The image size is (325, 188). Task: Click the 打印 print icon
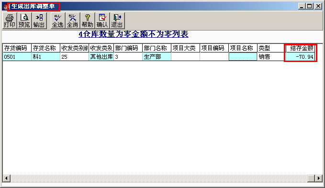(x=10, y=21)
